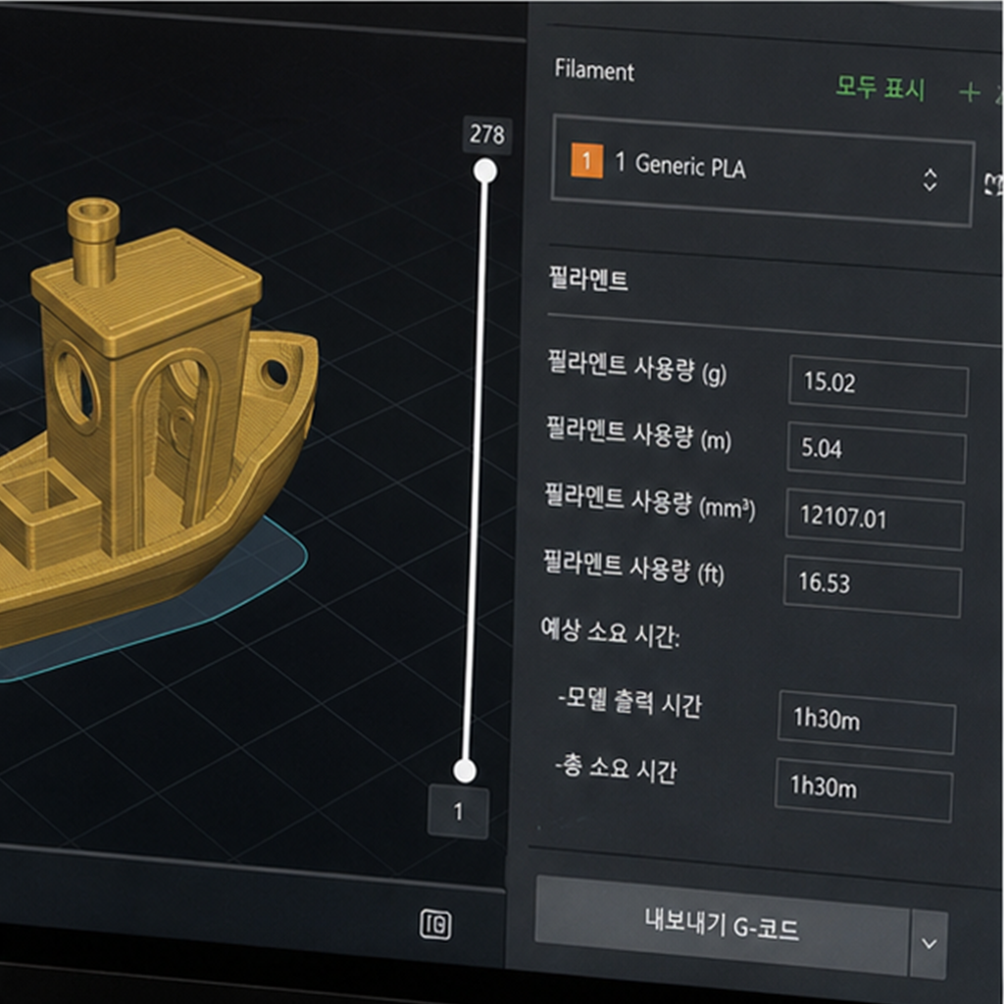Expand options arrow next to 내보내기 G-코드
This screenshot has height=1004, width=1004.
click(929, 944)
